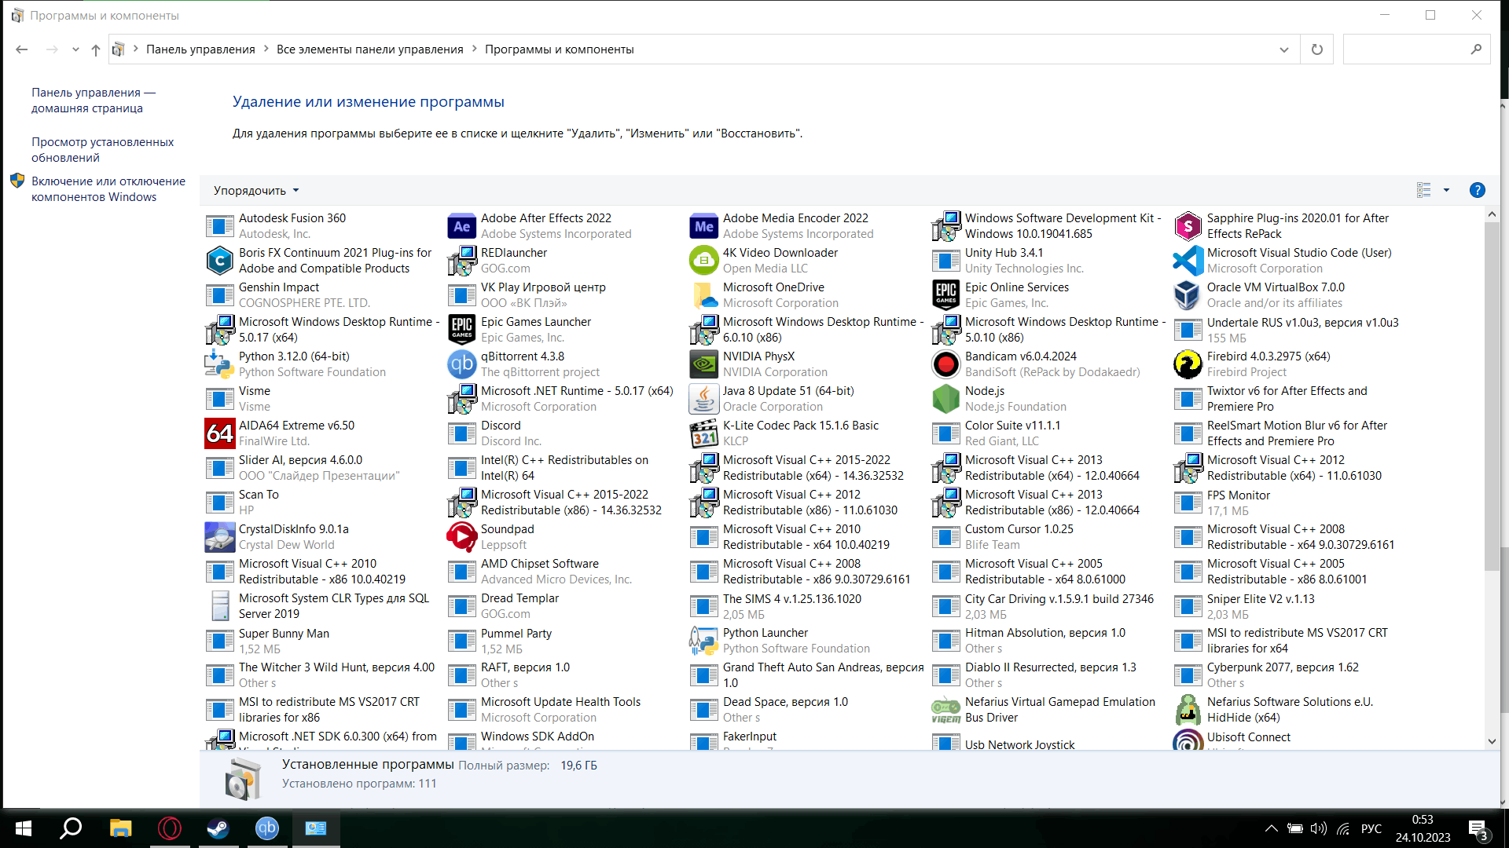Screen dimensions: 1509x848
Task: Click the Boris FX Continuum icon
Action: pyautogui.click(x=220, y=261)
